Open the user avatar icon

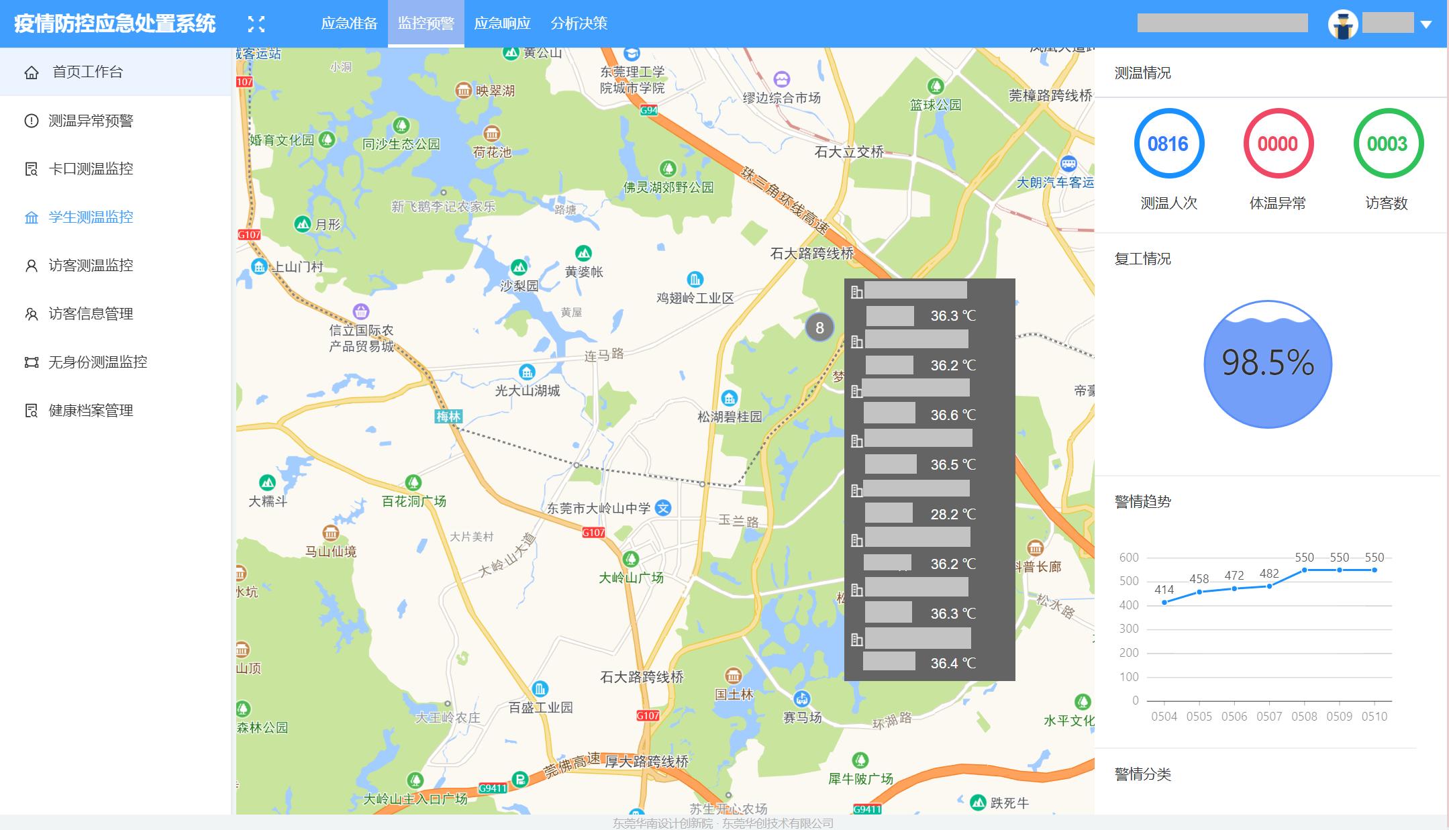[1342, 25]
